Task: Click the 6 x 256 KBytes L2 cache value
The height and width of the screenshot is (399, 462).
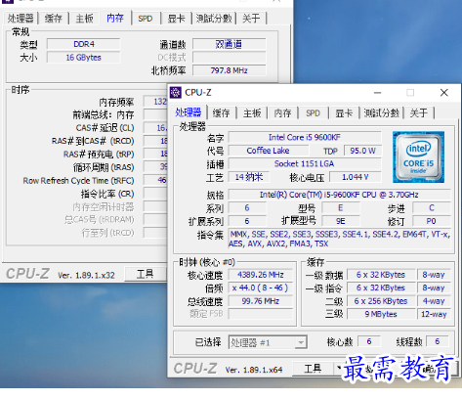Action: pos(381,301)
